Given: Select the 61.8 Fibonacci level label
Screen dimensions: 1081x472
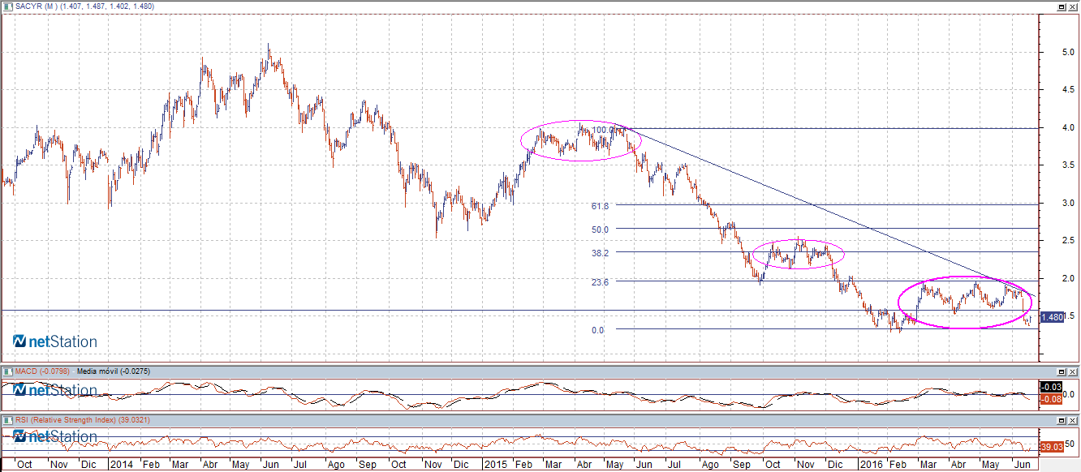Looking at the screenshot, I should (600, 206).
